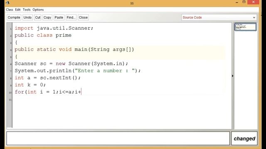
Task: Click the Cut button
Action: [38, 17]
